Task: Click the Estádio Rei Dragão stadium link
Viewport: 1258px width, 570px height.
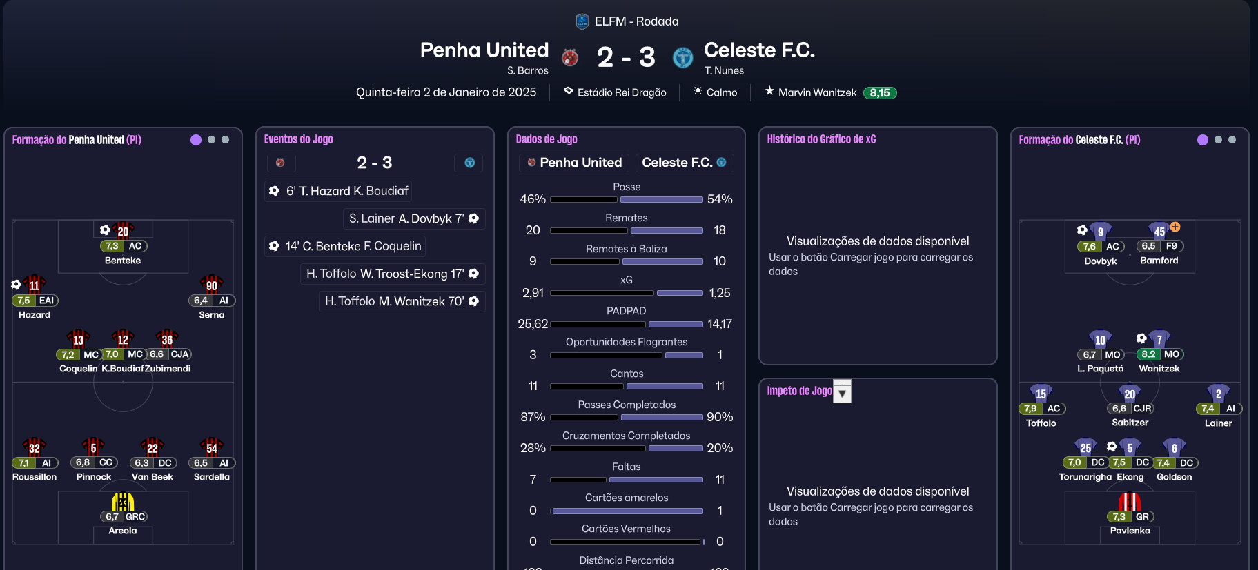Action: click(621, 92)
